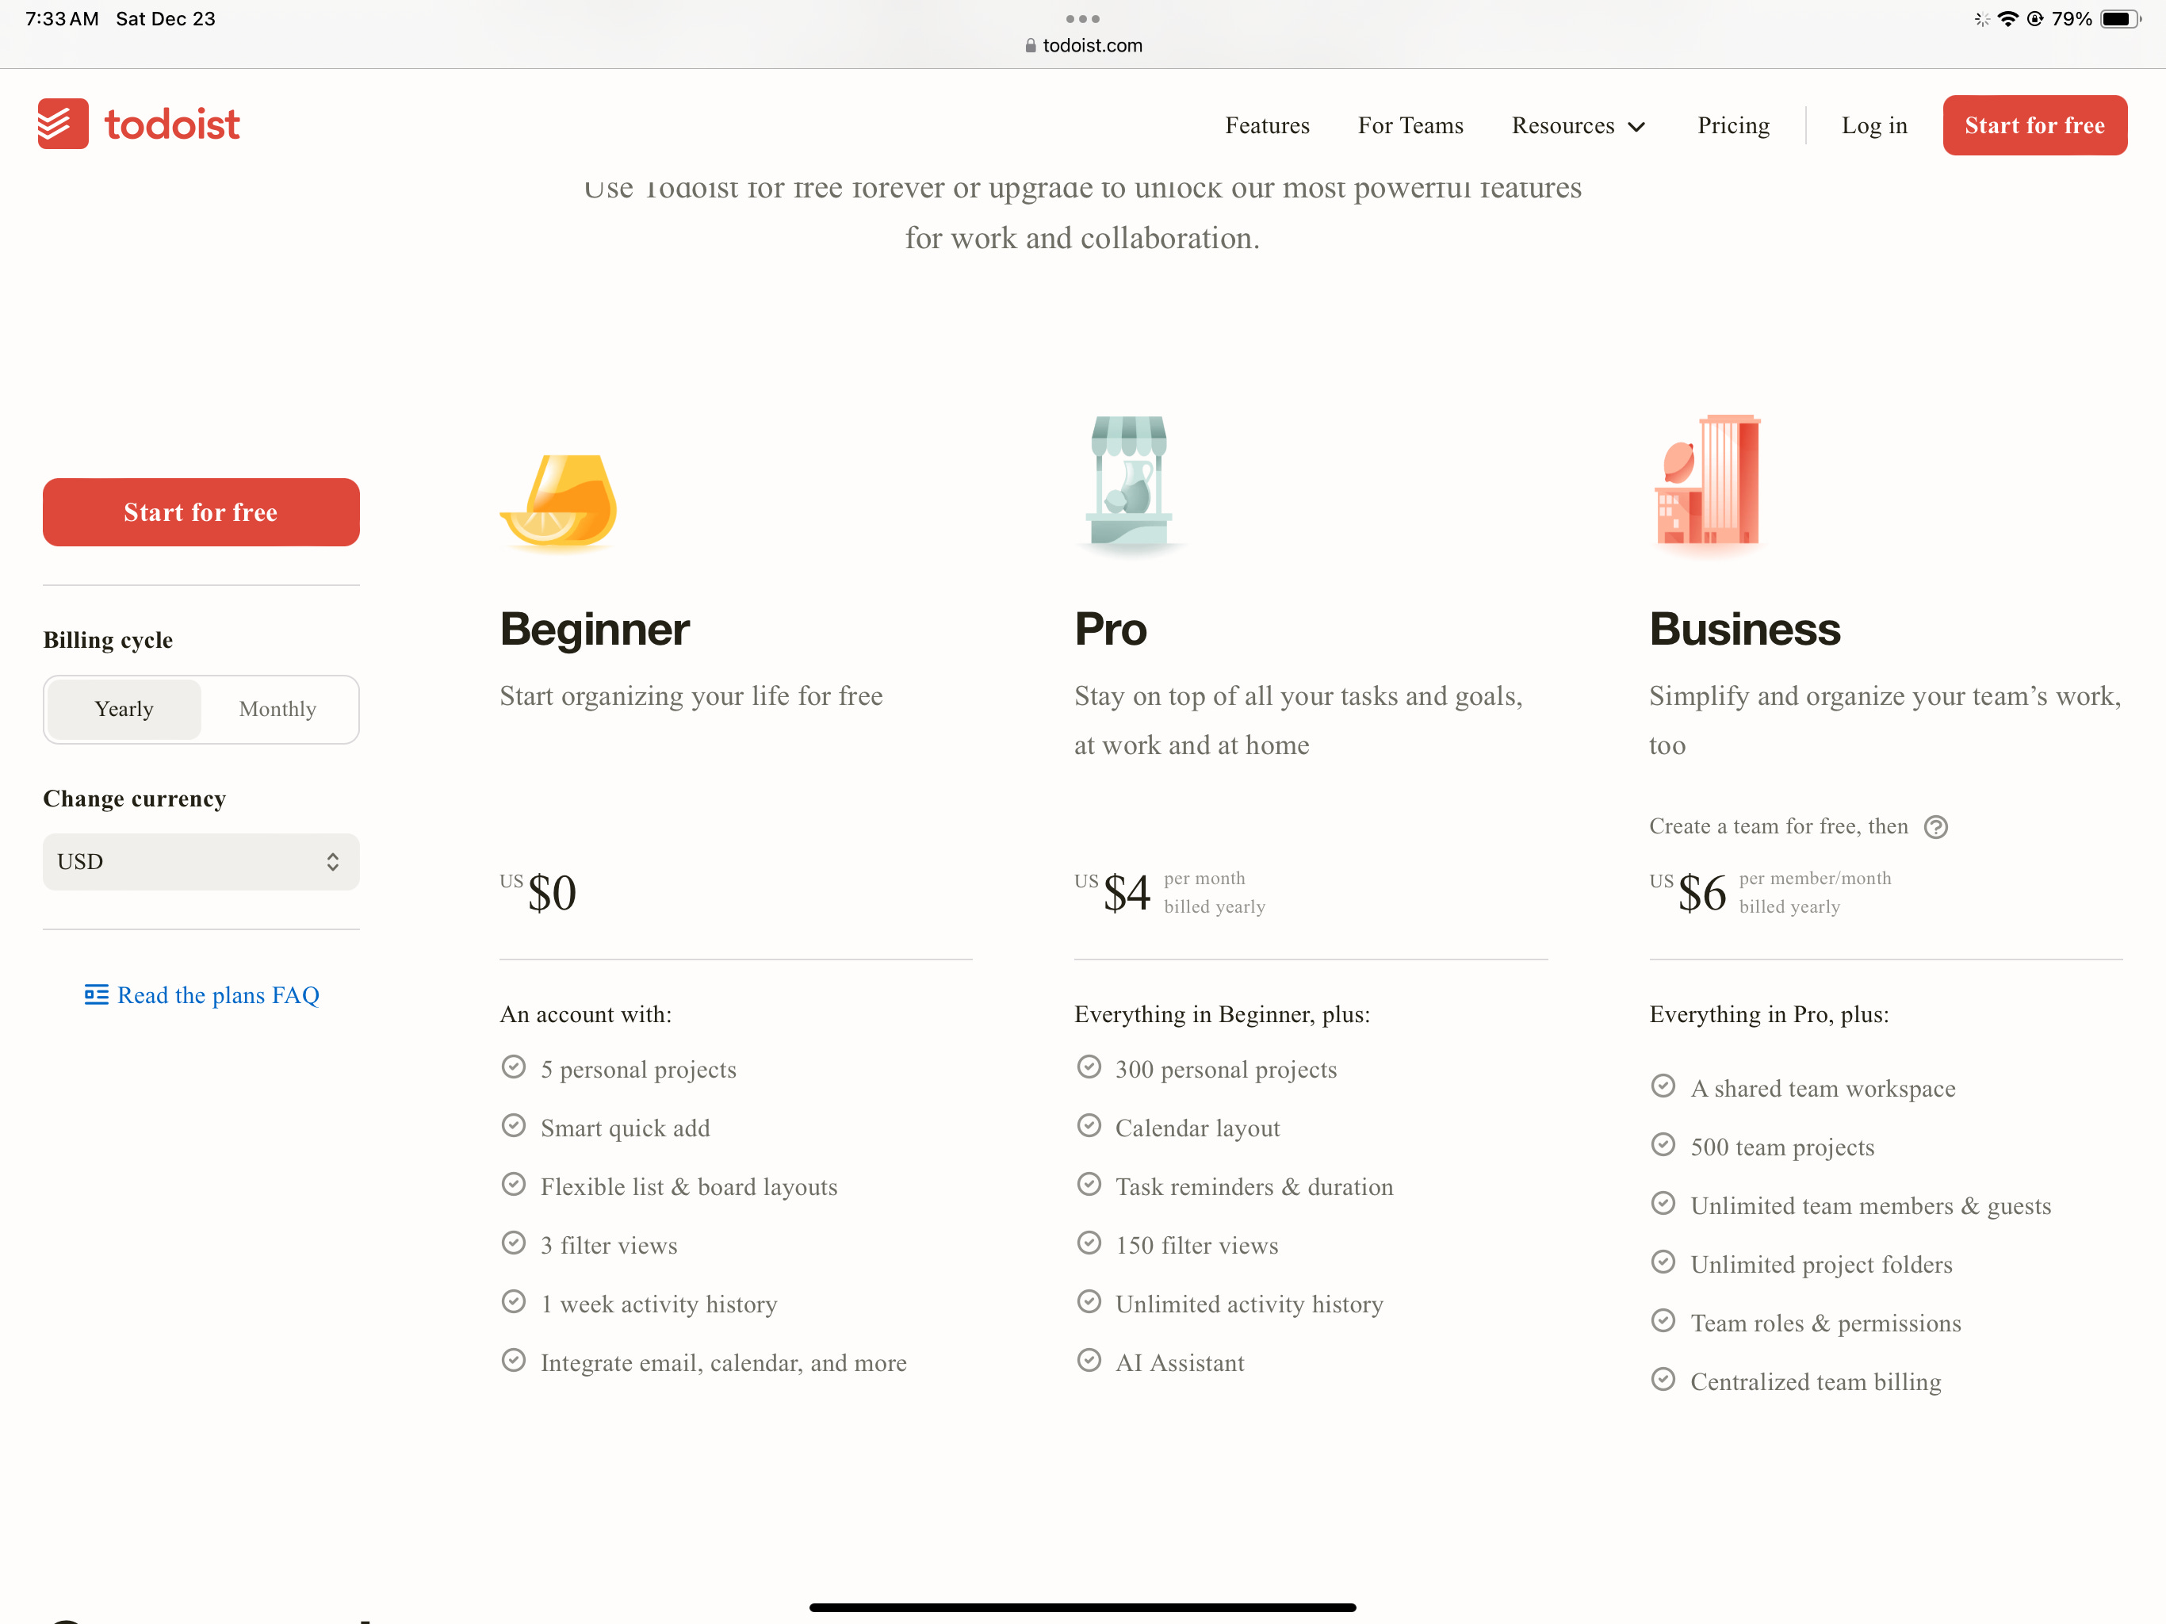Click the checkmark icon next to 'Smart quick add'
The width and height of the screenshot is (2166, 1624).
point(513,1125)
